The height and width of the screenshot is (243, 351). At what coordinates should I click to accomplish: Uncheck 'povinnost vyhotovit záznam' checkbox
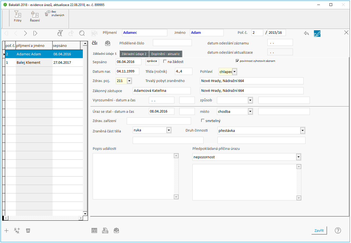click(x=237, y=61)
